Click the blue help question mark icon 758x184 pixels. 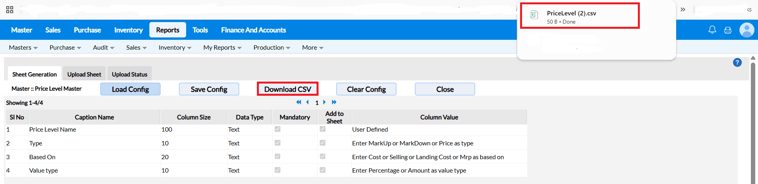point(737,63)
